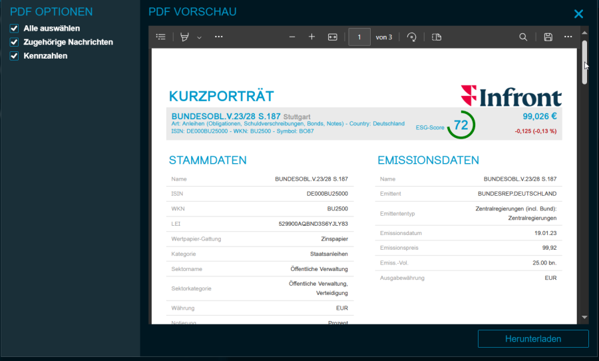Close the PDF Vorschau dialog
599x361 pixels.
click(578, 13)
